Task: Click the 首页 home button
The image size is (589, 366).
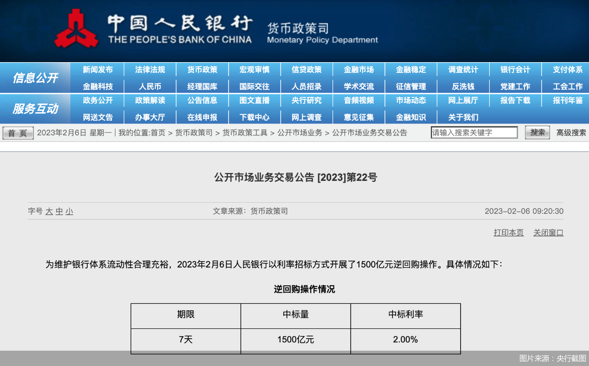Action: click(x=18, y=133)
